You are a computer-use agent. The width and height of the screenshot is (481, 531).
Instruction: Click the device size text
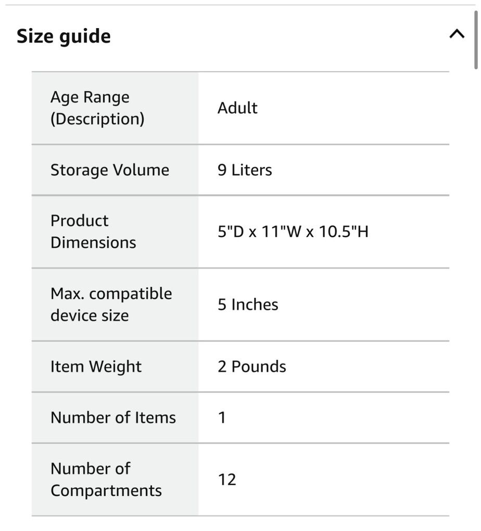tap(89, 315)
